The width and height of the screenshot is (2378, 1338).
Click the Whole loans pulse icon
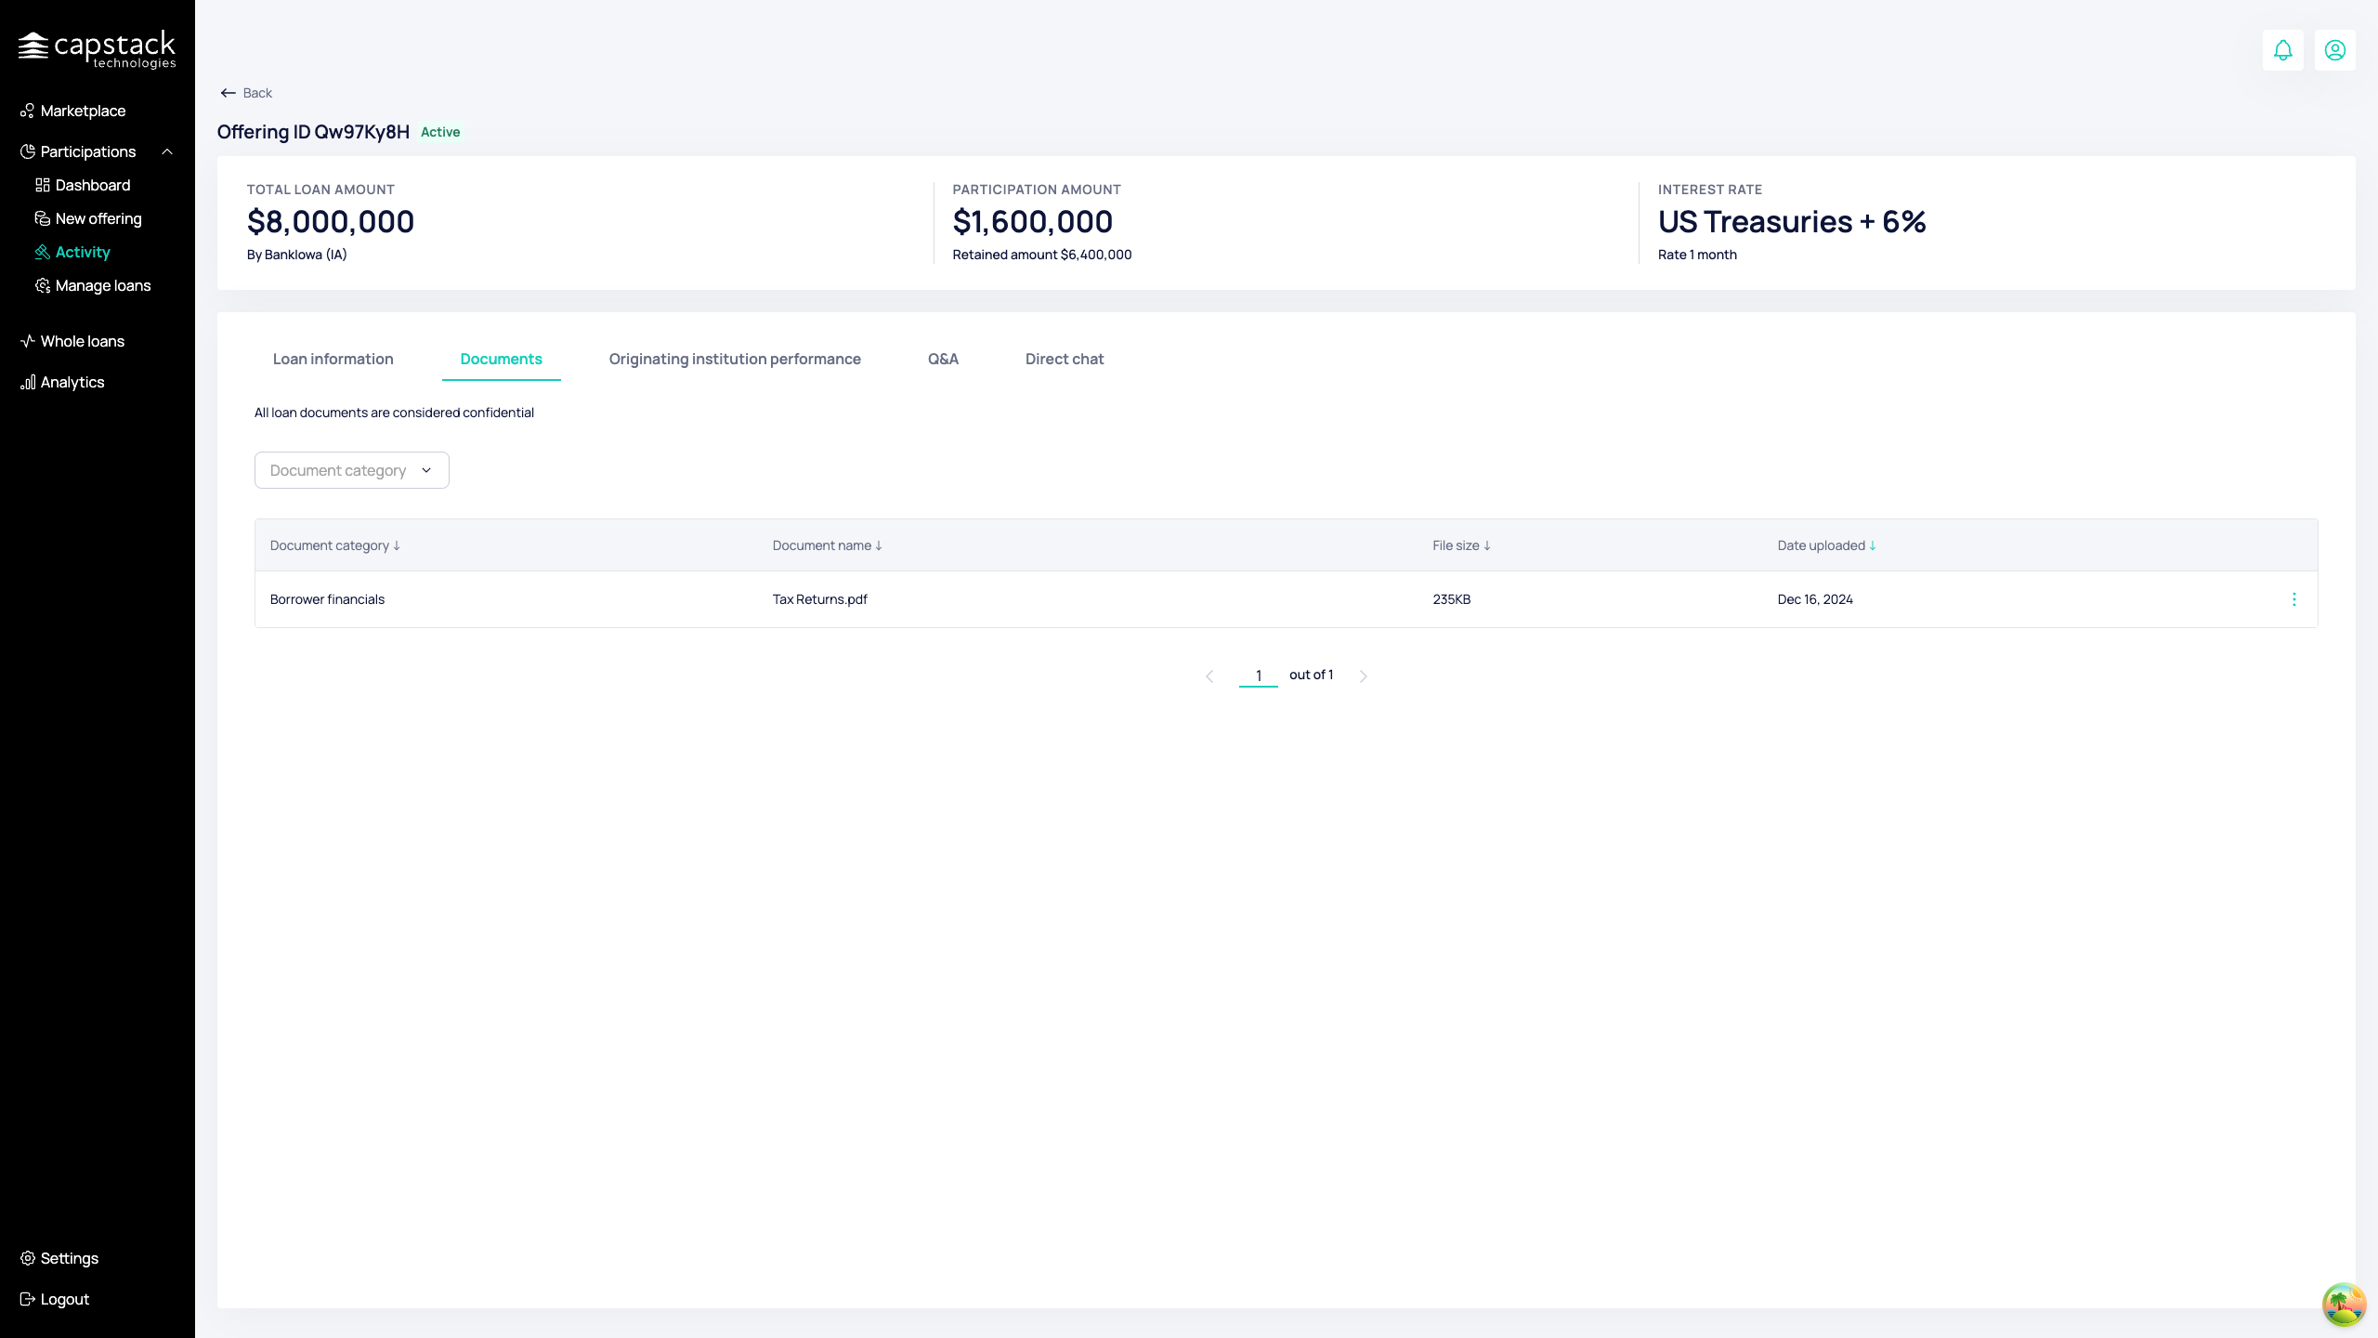[x=28, y=341]
